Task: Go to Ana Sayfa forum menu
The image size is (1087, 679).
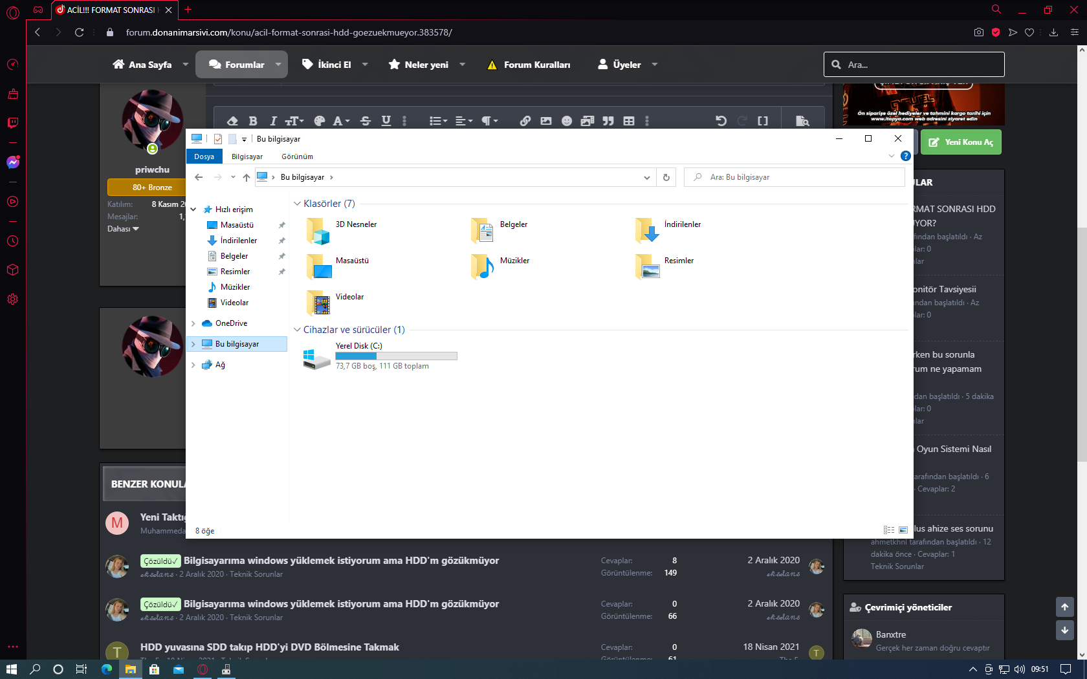Action: 142,65
